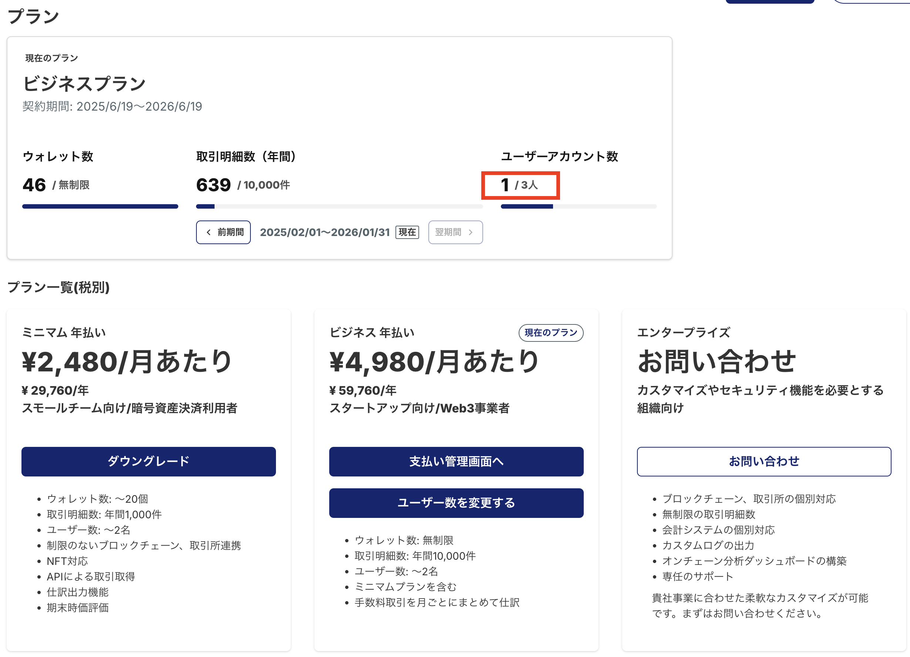Click the outlined お問い合わせ button

[x=764, y=462]
